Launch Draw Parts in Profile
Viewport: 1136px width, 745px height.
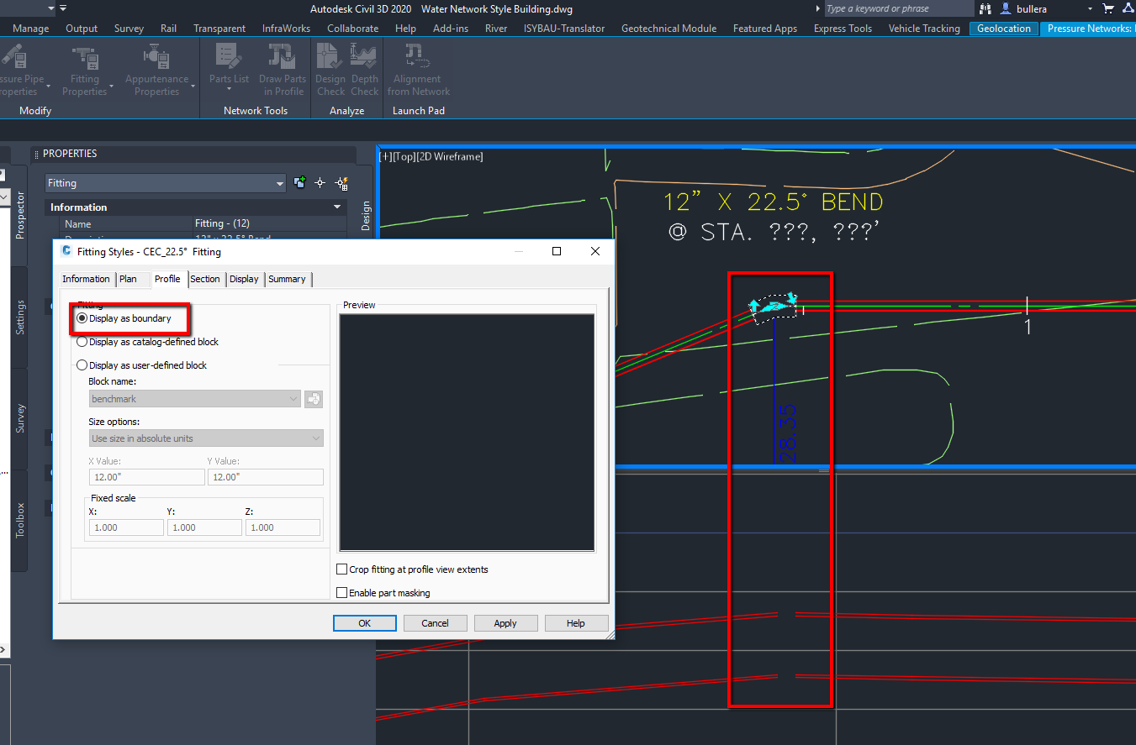pos(283,71)
